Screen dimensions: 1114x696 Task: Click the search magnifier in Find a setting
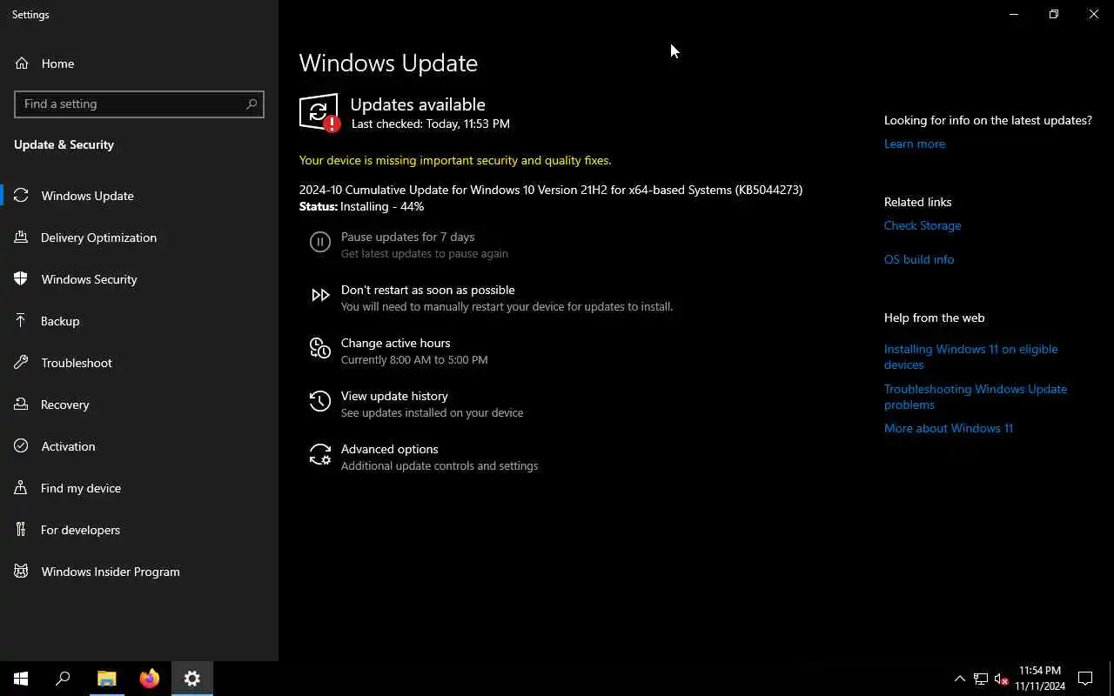pos(252,104)
